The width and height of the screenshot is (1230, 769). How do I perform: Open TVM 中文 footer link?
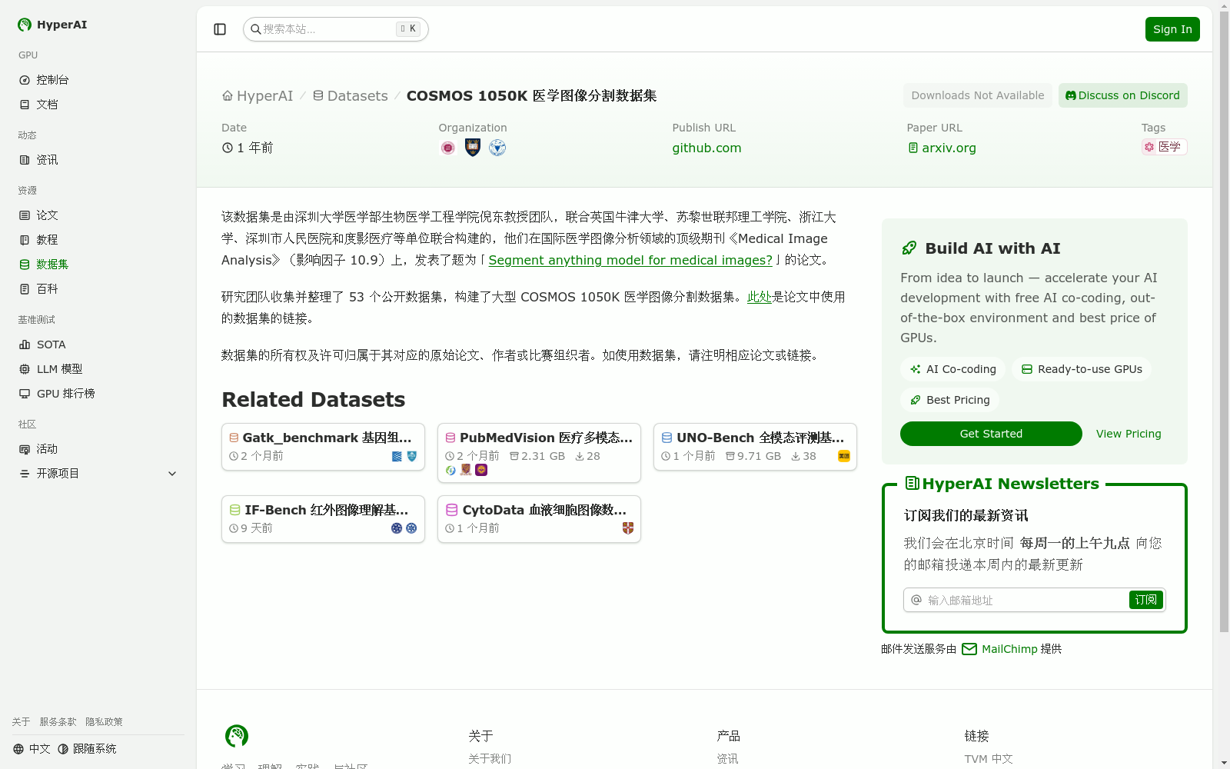click(x=989, y=759)
